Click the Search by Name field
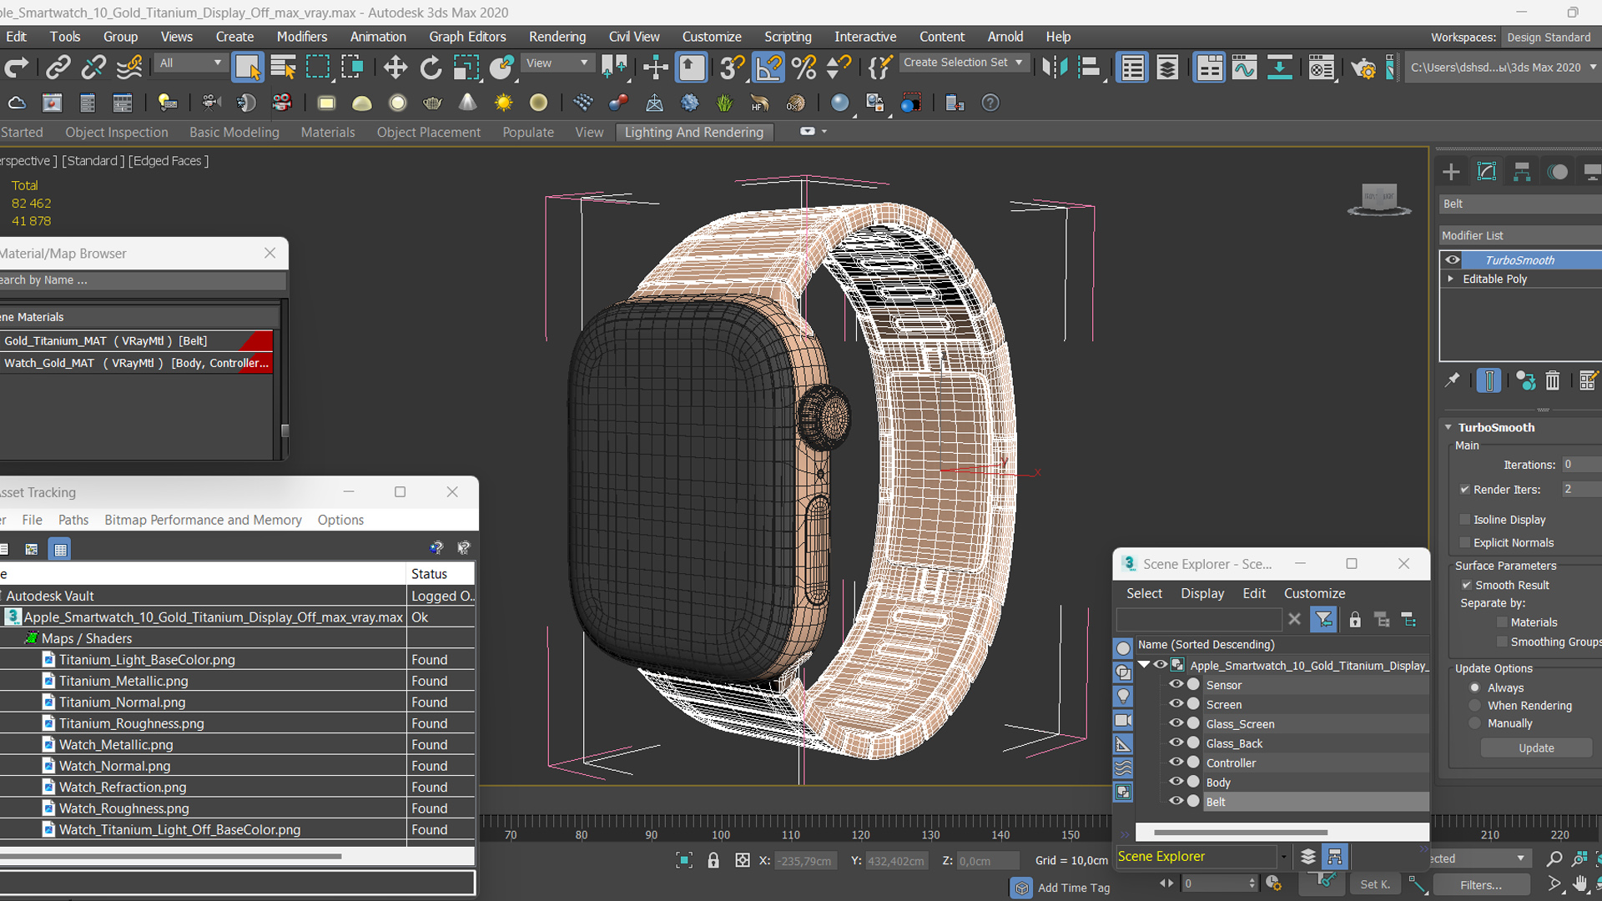1602x901 pixels. click(142, 280)
